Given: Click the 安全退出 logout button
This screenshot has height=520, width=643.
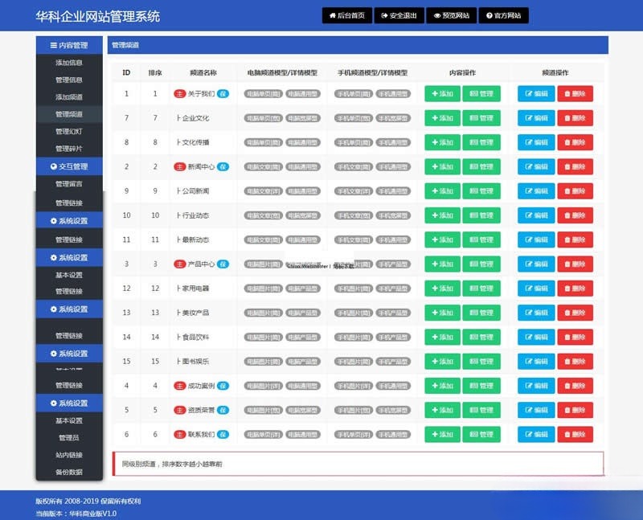Looking at the screenshot, I should pos(399,15).
